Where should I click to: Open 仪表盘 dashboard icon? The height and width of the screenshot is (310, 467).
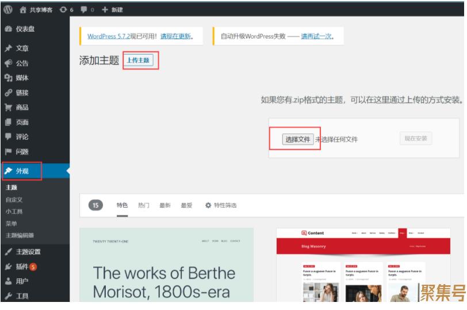(x=8, y=29)
